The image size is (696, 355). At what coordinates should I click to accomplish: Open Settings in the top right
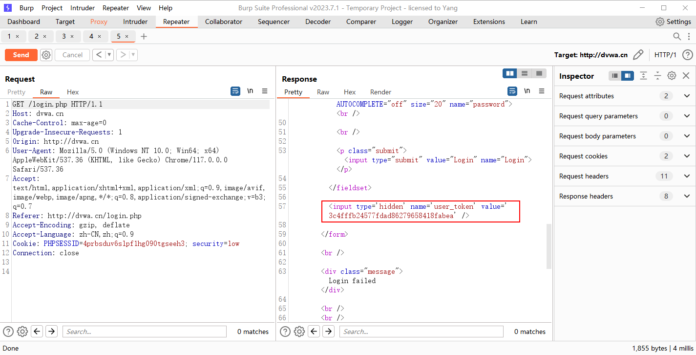[x=673, y=22]
